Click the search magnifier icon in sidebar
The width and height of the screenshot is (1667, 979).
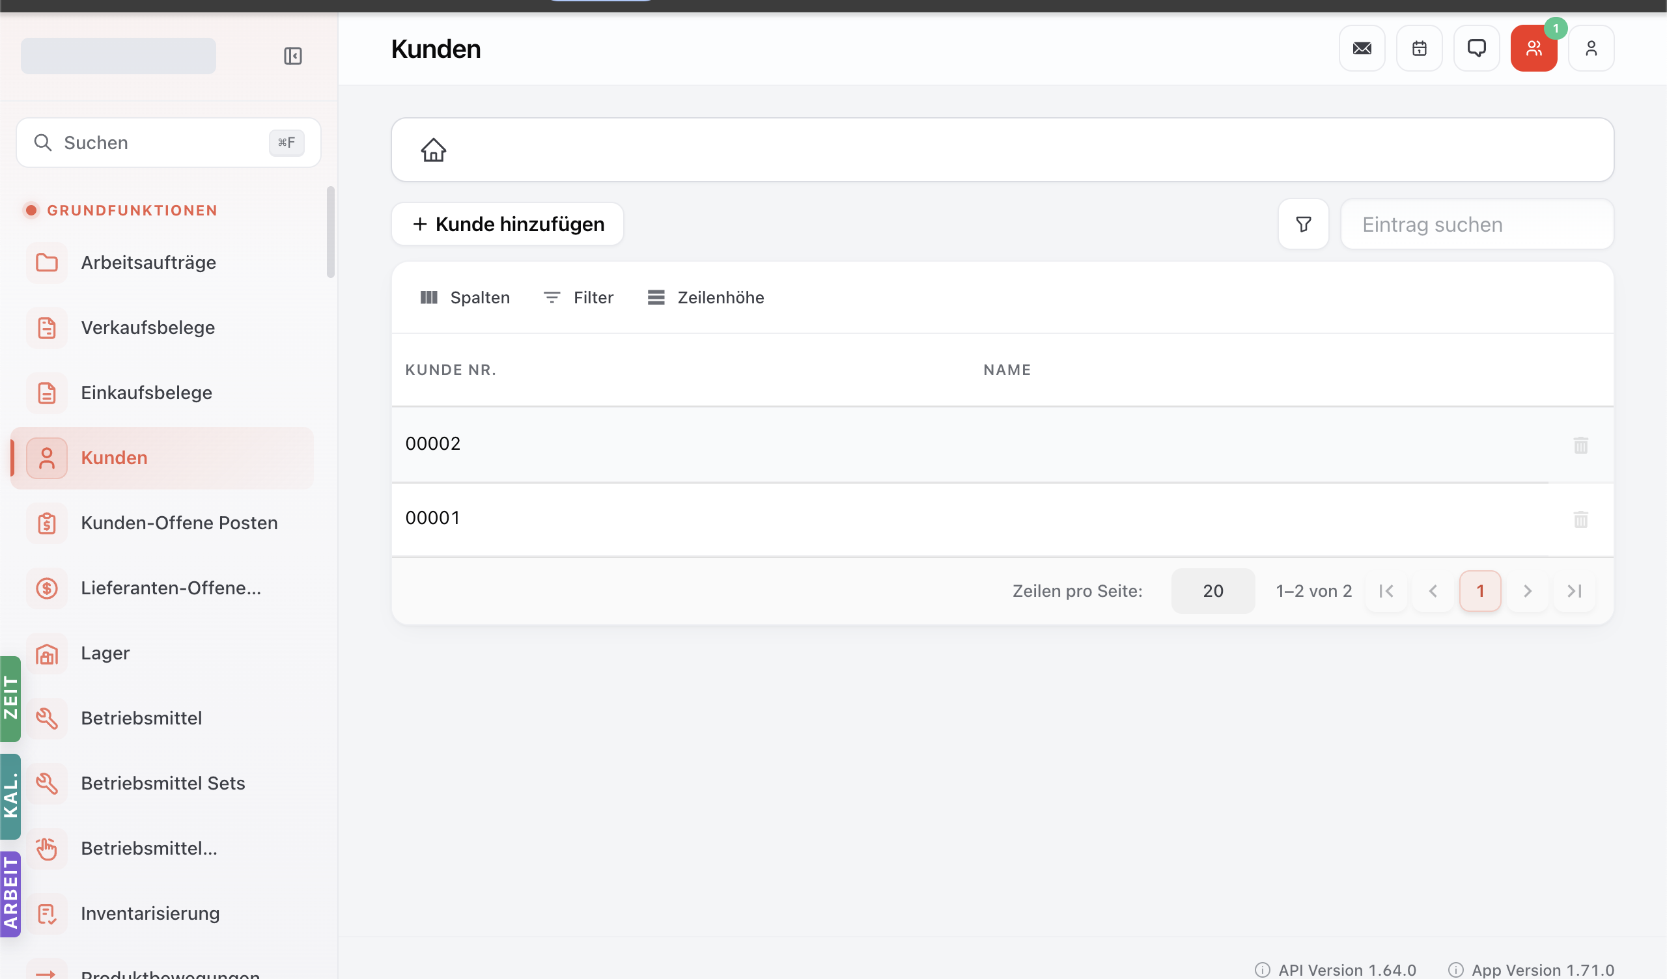tap(42, 143)
